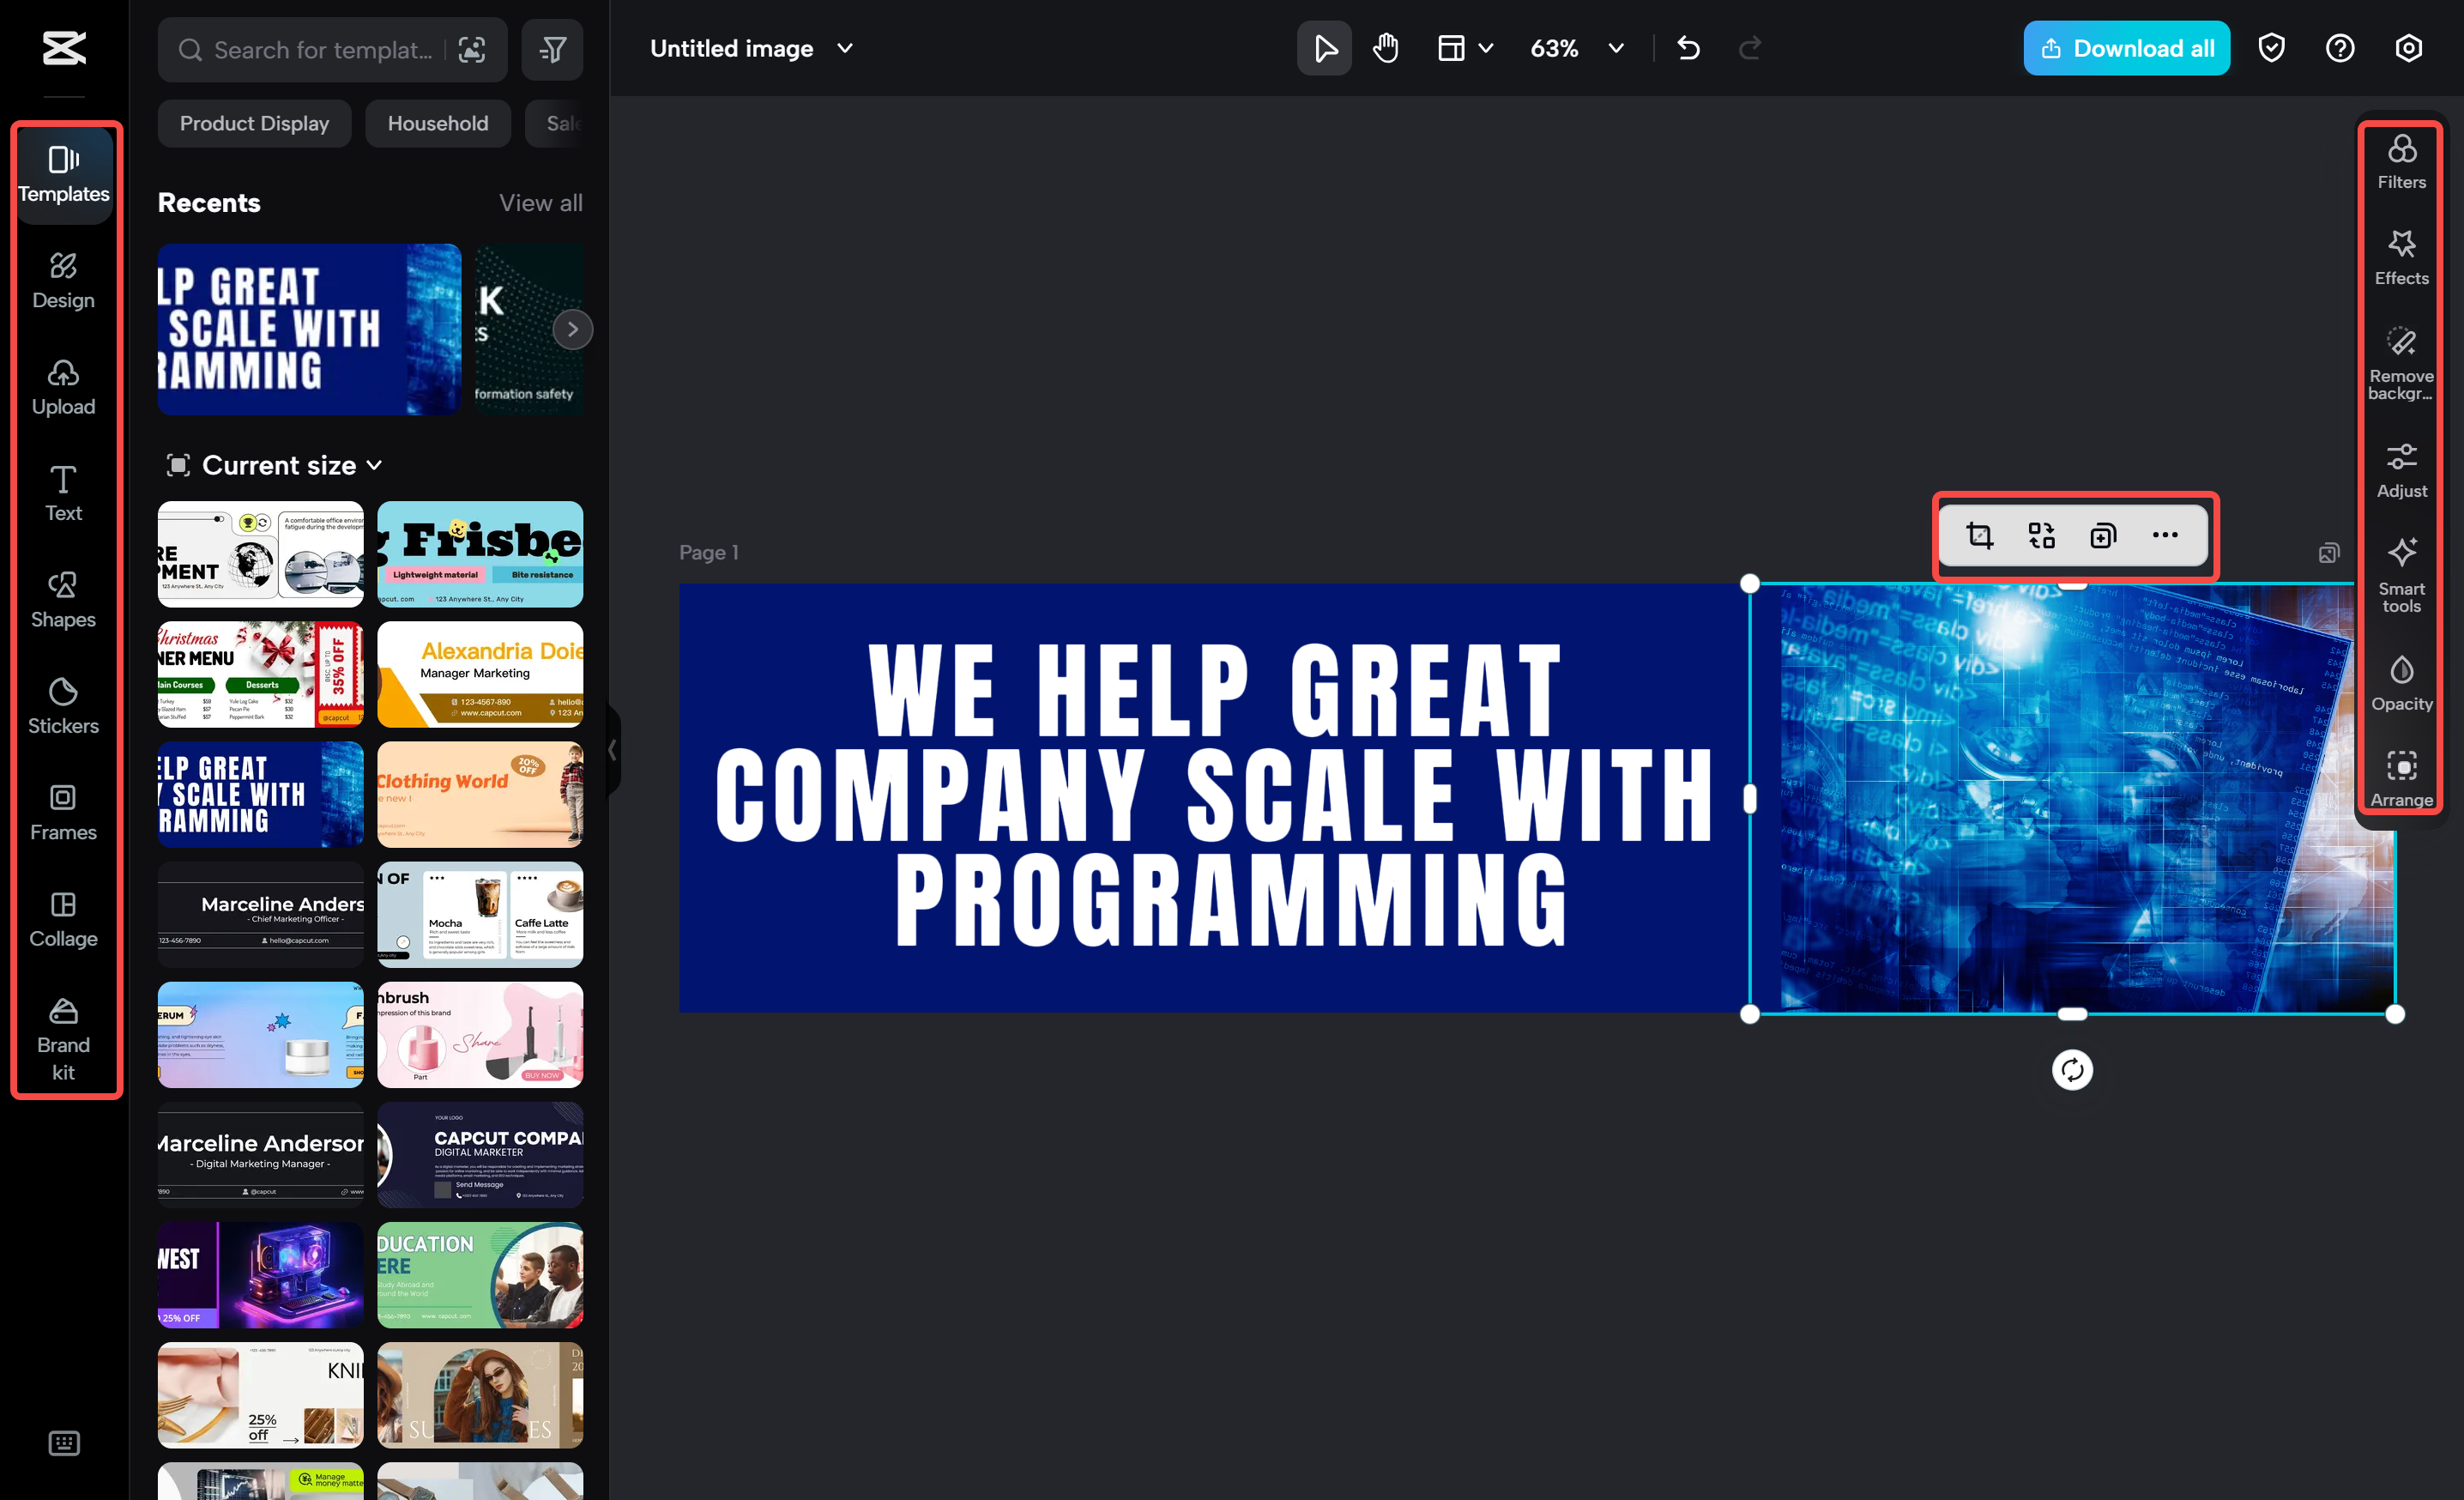Click the Product Display category chip

coord(254,123)
